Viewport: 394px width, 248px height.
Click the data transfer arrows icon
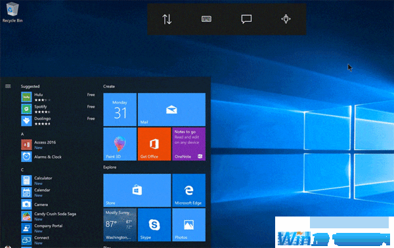(x=167, y=19)
